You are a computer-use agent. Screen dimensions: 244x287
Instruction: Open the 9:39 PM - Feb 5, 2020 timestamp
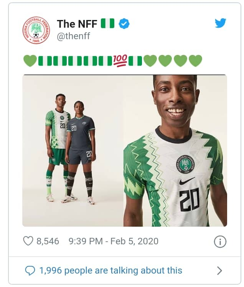[x=113, y=241]
